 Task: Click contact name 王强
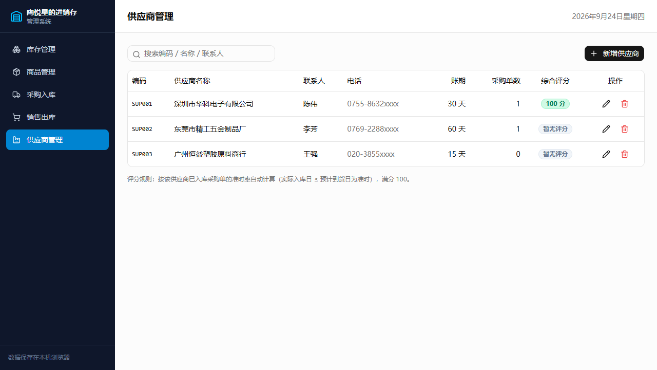click(x=311, y=154)
